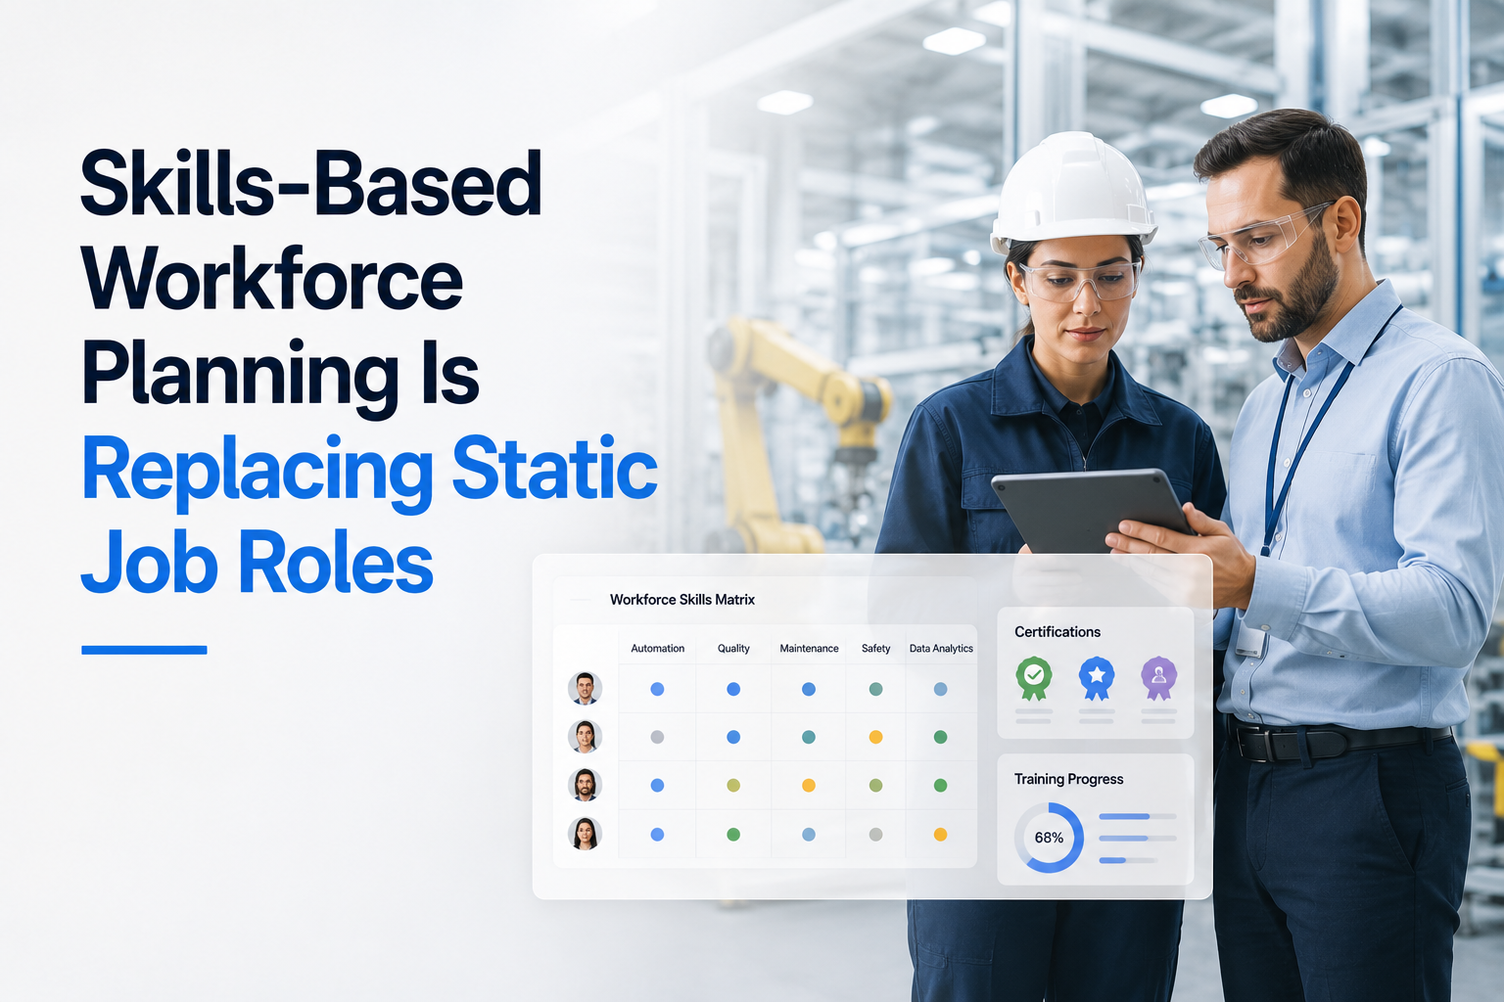Click the Data Analytics column header
The height and width of the screenshot is (1002, 1504).
tap(941, 648)
